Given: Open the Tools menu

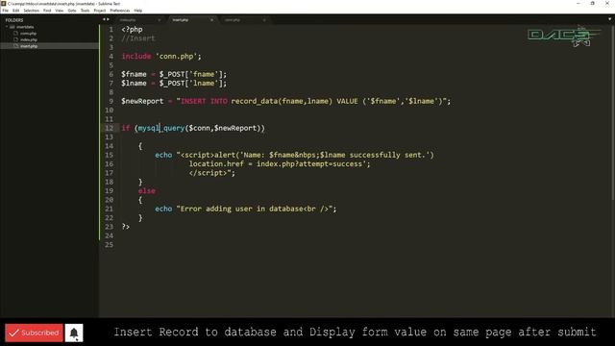Looking at the screenshot, I should (86, 11).
